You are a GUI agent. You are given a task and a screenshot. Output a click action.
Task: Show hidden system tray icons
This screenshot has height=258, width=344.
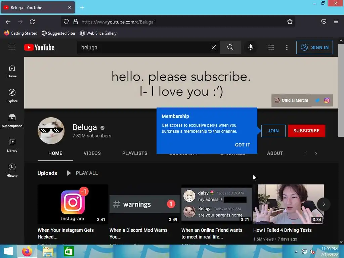(x=296, y=252)
